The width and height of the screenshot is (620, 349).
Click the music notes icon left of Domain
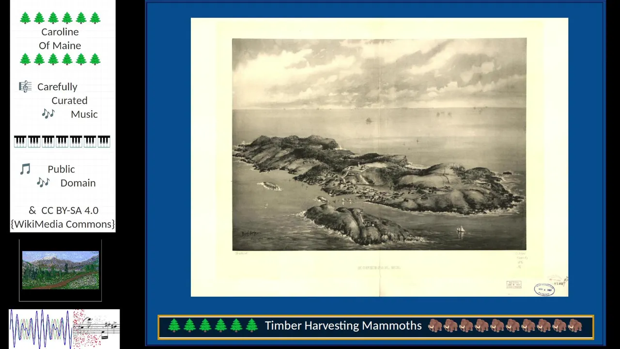(x=43, y=183)
